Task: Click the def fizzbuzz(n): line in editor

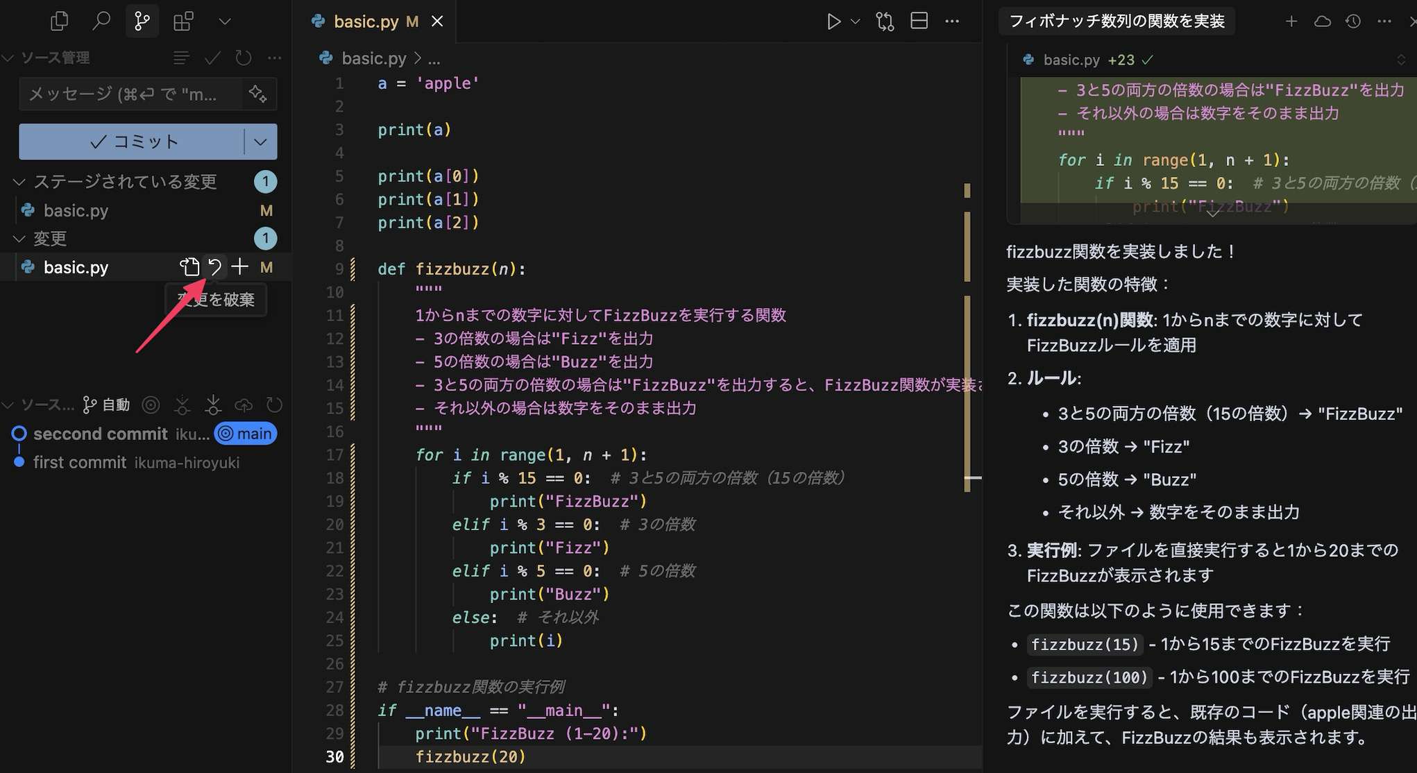Action: (x=452, y=269)
